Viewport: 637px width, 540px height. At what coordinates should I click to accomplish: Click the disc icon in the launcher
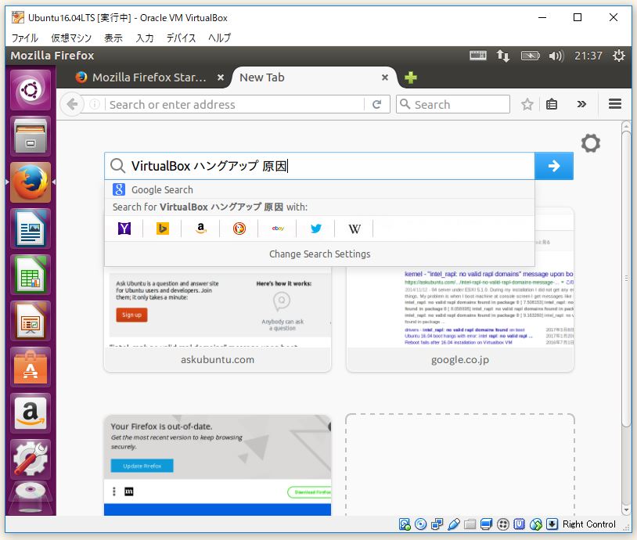[x=31, y=499]
